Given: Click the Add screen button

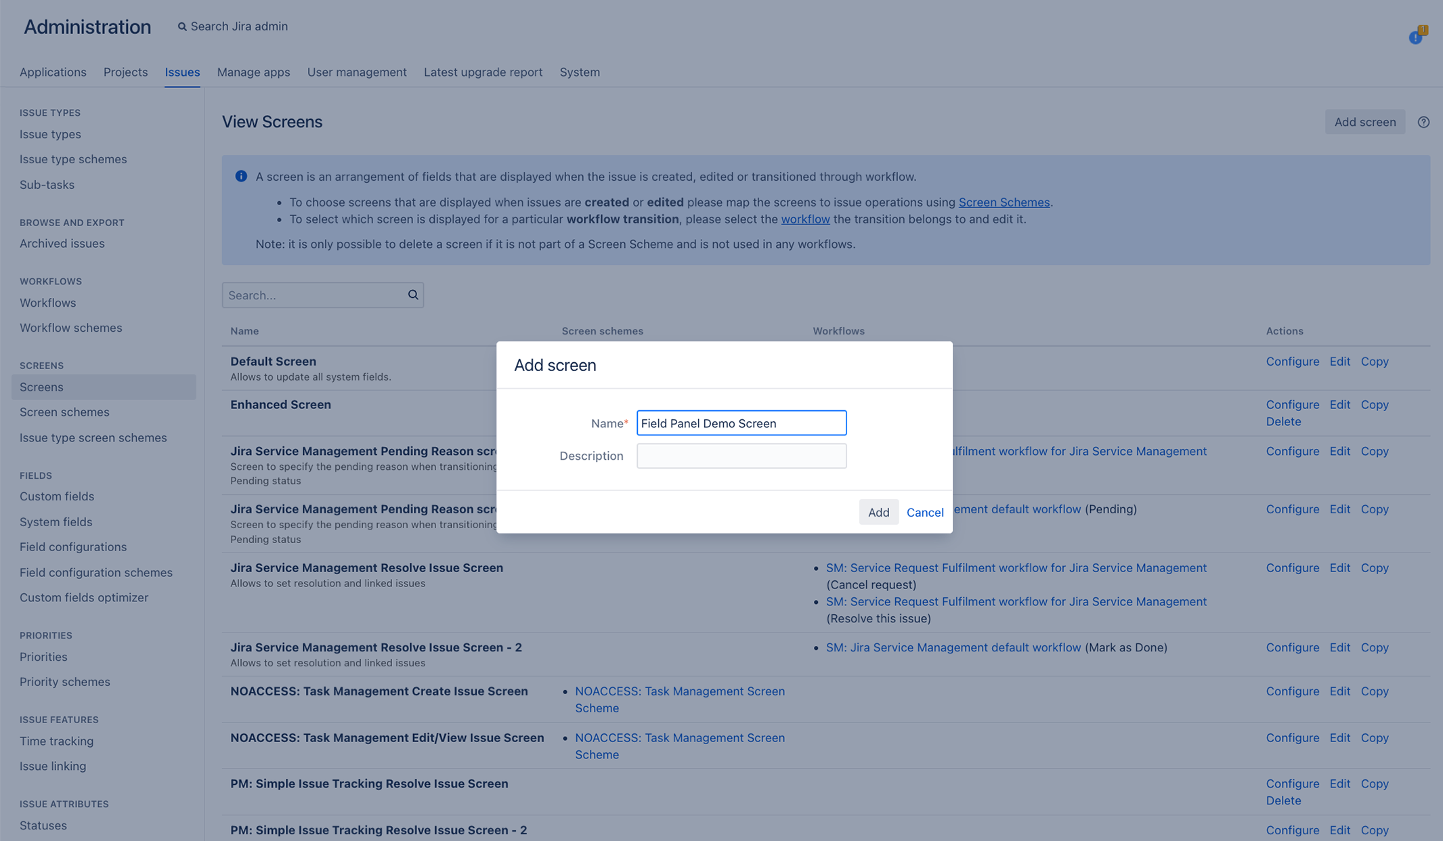Looking at the screenshot, I should click(x=1364, y=122).
